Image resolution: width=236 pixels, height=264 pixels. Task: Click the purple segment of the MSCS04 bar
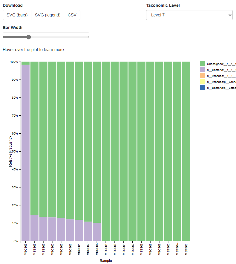pos(97,232)
